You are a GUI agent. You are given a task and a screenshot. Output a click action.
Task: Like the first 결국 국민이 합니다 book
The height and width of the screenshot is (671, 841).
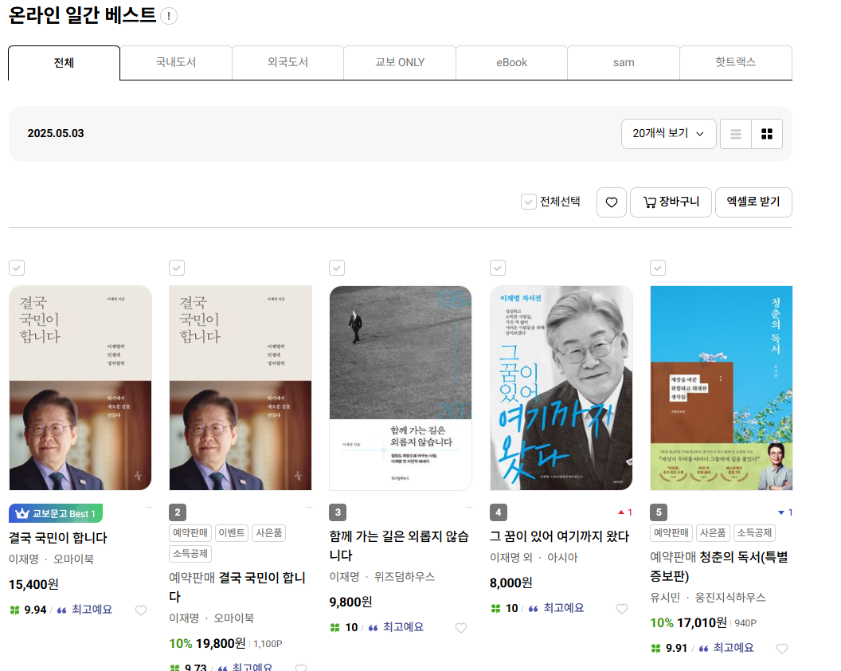pos(141,610)
